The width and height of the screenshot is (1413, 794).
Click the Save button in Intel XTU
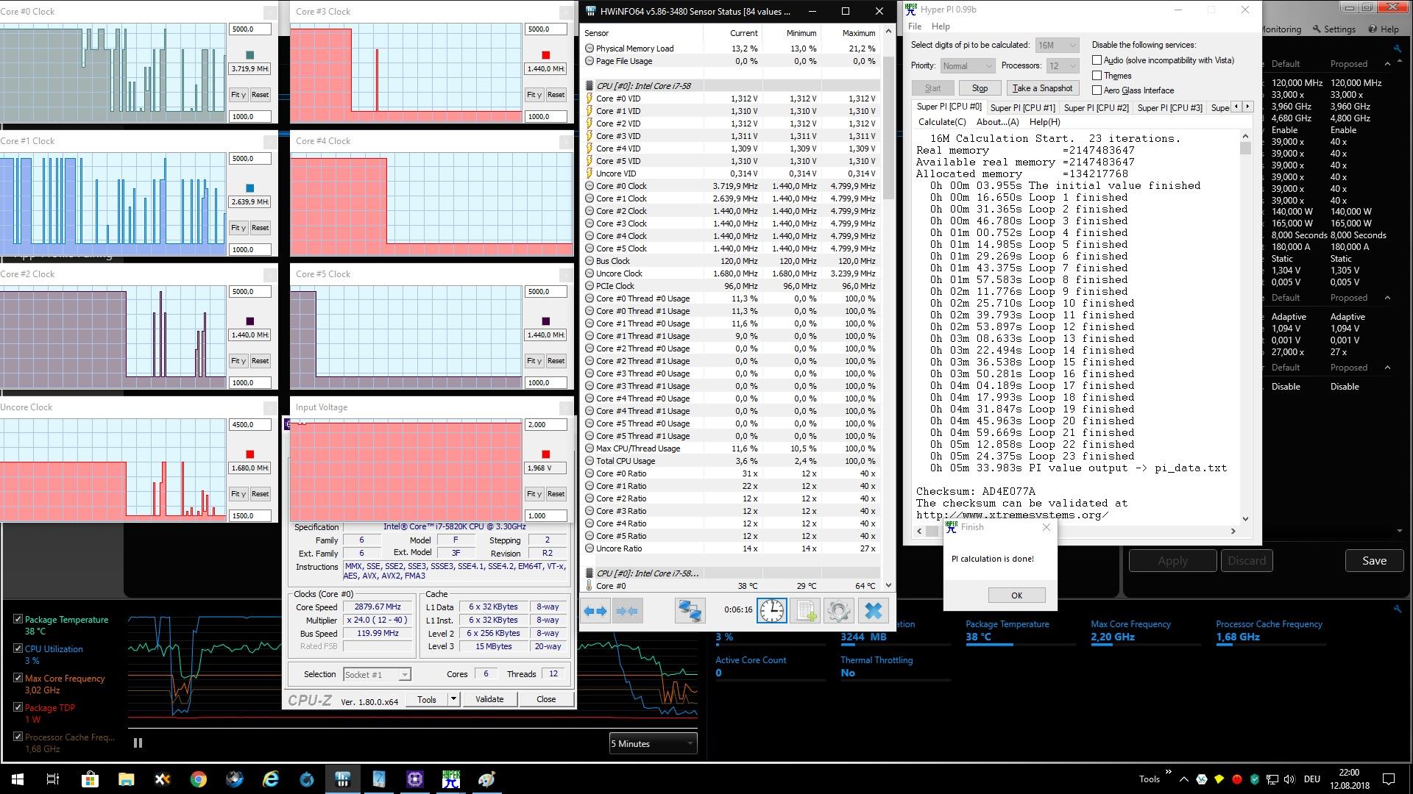click(x=1374, y=560)
